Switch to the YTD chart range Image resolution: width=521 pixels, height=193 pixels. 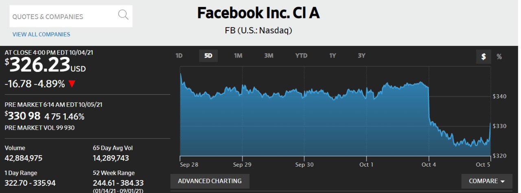pos(301,56)
